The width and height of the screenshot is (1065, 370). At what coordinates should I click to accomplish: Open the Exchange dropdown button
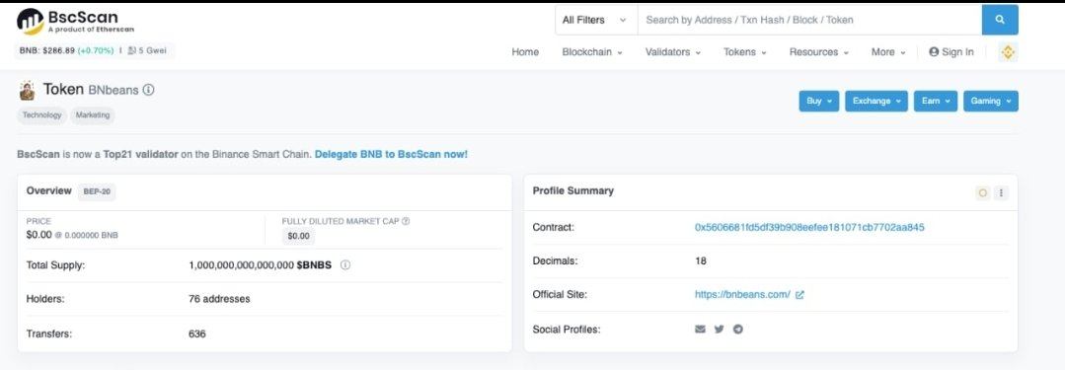tap(876, 102)
